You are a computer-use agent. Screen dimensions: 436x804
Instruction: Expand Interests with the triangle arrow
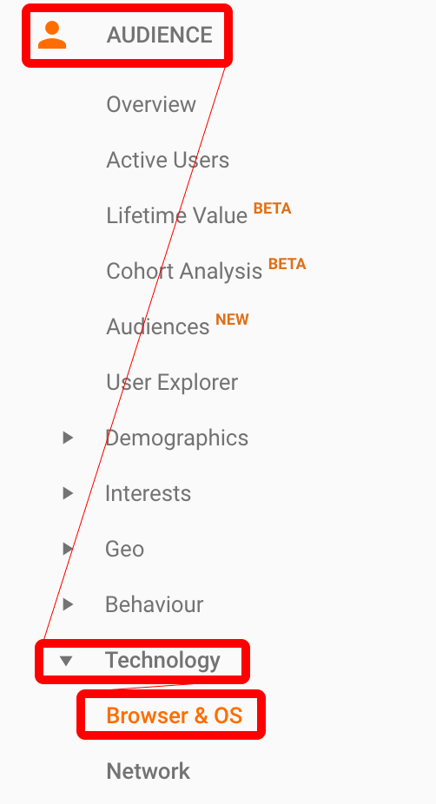[x=68, y=493]
